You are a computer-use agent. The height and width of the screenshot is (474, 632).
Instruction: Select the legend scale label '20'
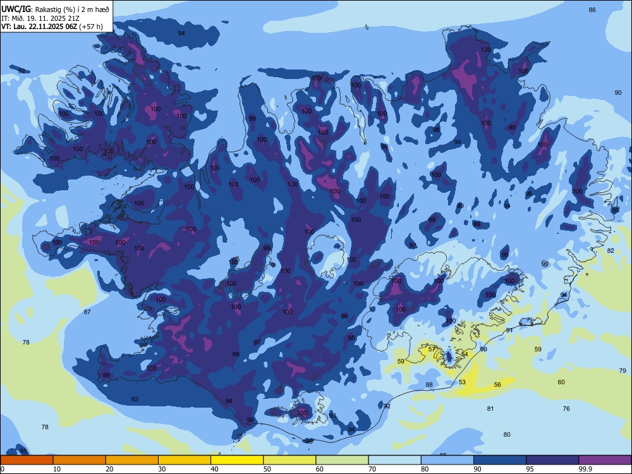coord(109,469)
